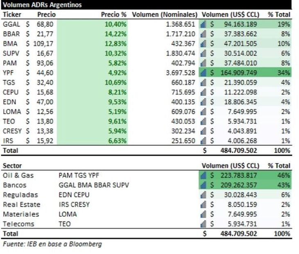Click the bar chart icon in IRS row
The height and width of the screenshot is (254, 299).
(203, 141)
